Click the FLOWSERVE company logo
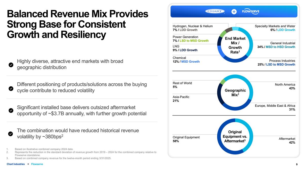This screenshot has height=171, width=304. (x=250, y=11)
